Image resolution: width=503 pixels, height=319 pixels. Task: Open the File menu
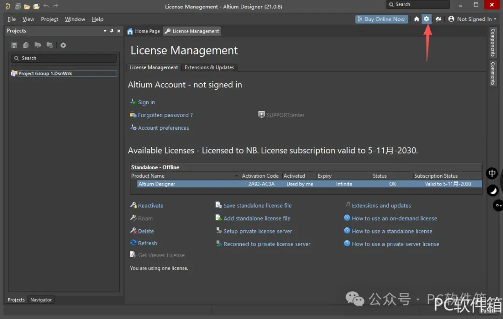(12, 19)
